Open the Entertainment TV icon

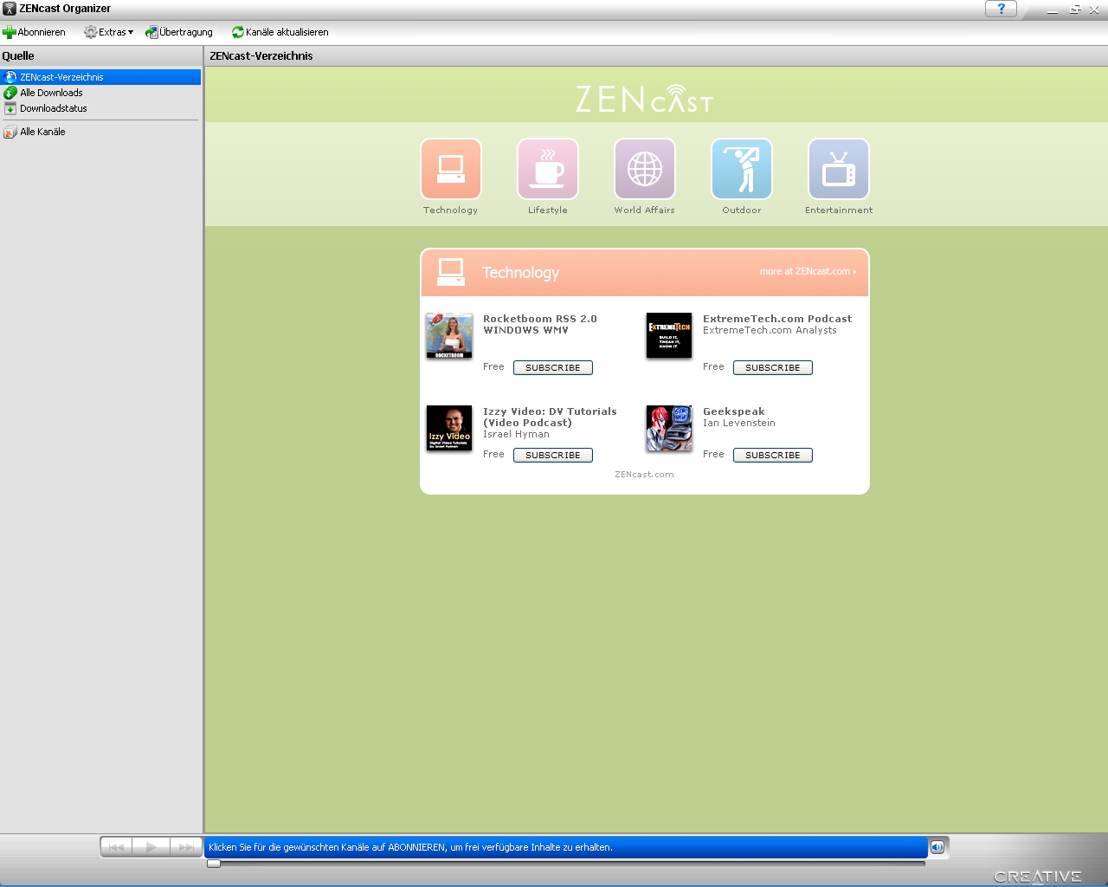pos(838,170)
